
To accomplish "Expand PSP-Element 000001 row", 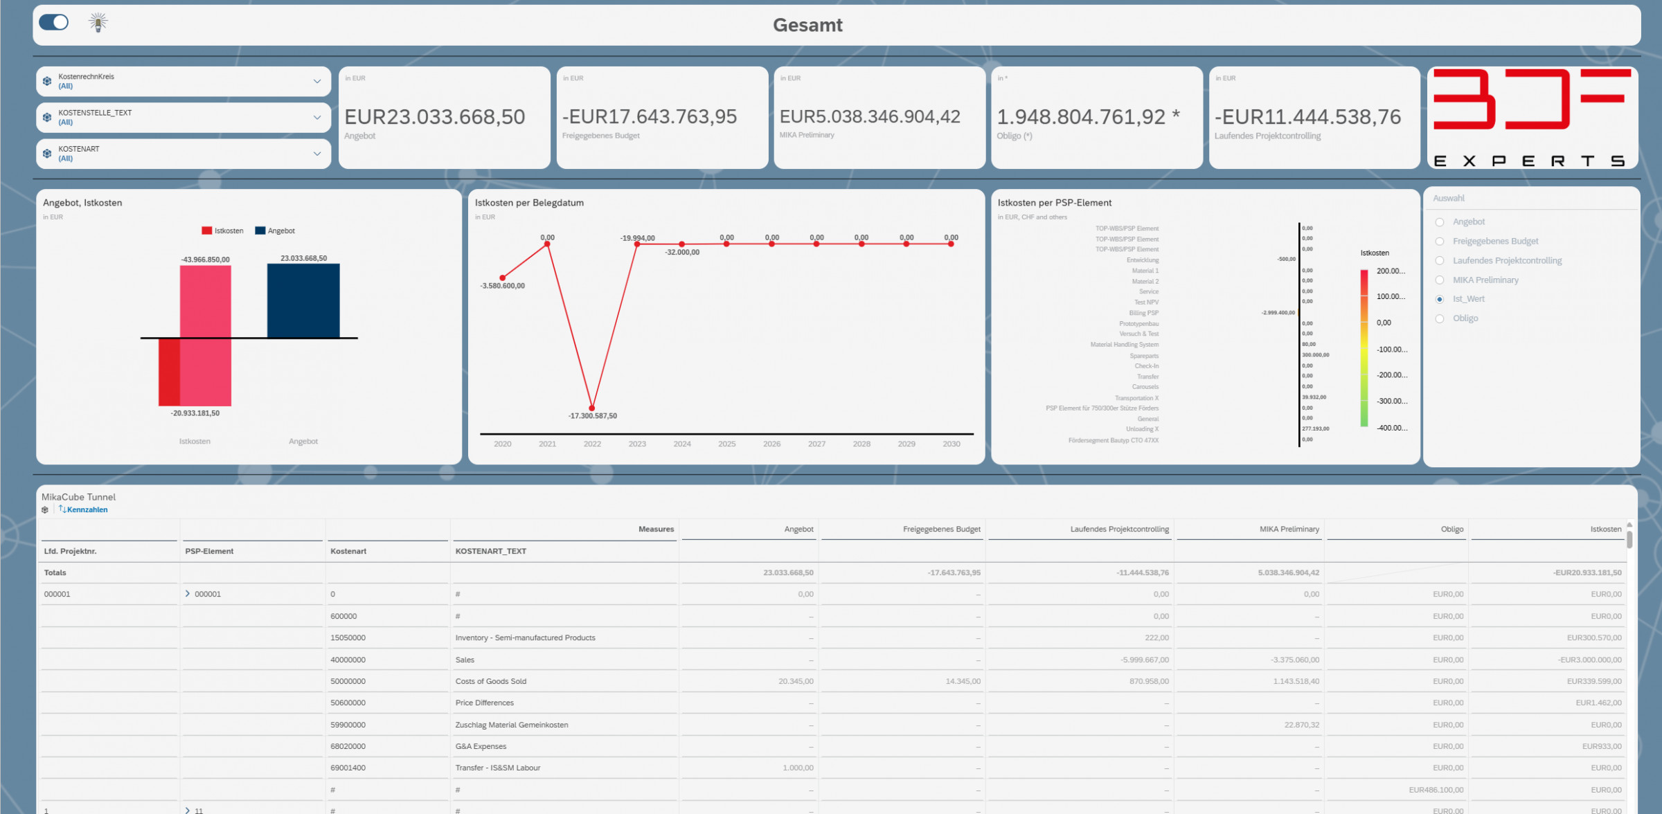I will [x=188, y=594].
